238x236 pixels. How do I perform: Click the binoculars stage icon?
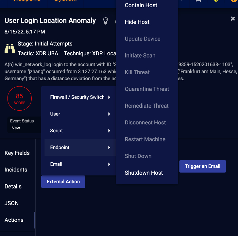tap(10, 48)
